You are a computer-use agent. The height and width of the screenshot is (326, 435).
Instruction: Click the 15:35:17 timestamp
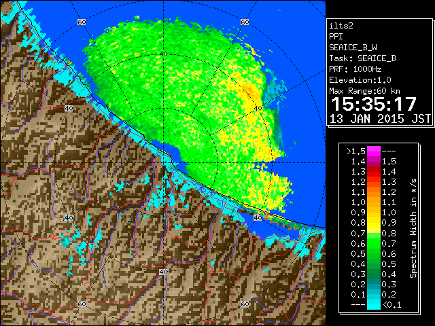[374, 104]
